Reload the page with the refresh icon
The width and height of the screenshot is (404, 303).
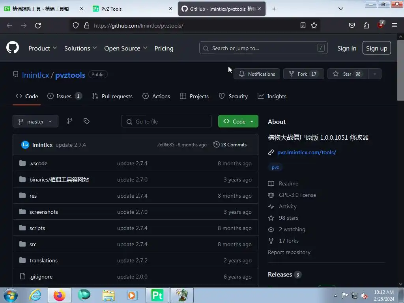pyautogui.click(x=38, y=26)
